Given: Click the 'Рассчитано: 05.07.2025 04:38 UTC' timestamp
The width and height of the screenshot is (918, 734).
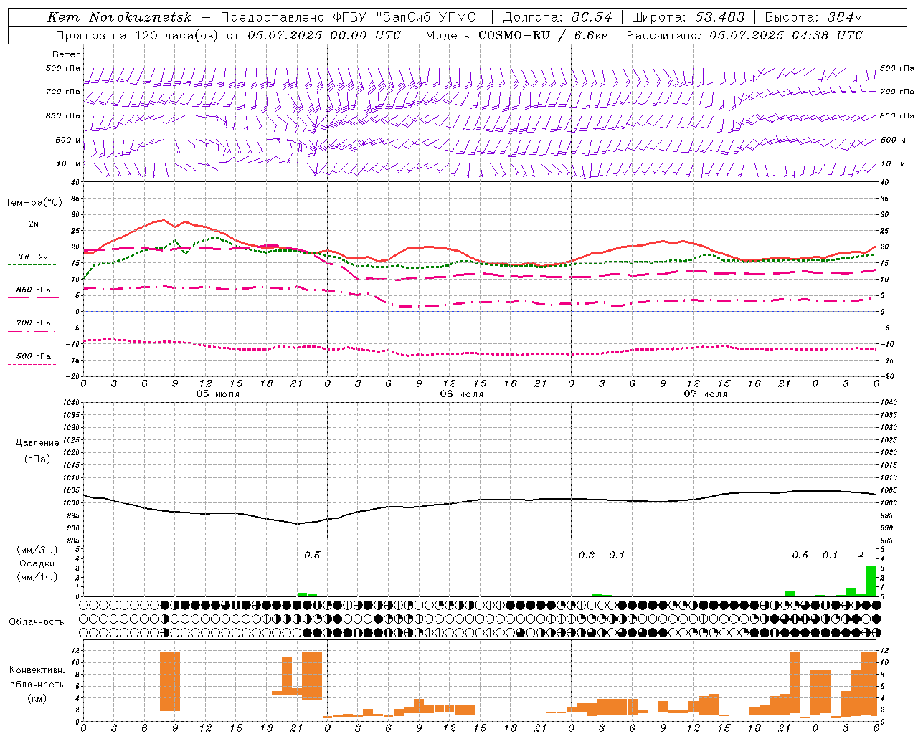Looking at the screenshot, I should pyautogui.click(x=744, y=35).
